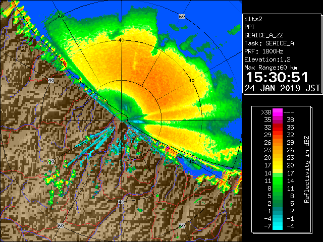
Task: Click the magenta >38 color swatch
Action: coord(278,112)
